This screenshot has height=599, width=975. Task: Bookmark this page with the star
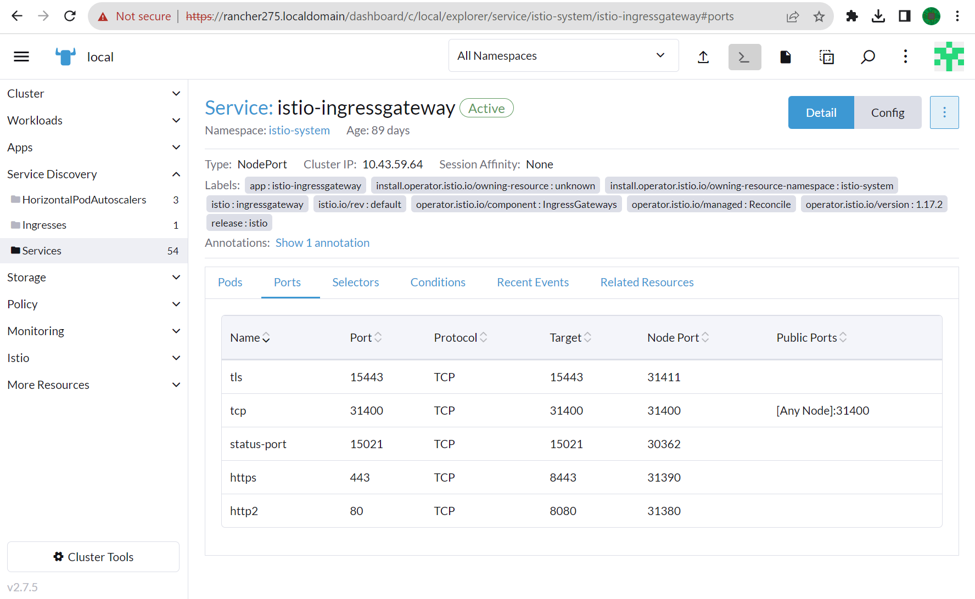(x=819, y=16)
